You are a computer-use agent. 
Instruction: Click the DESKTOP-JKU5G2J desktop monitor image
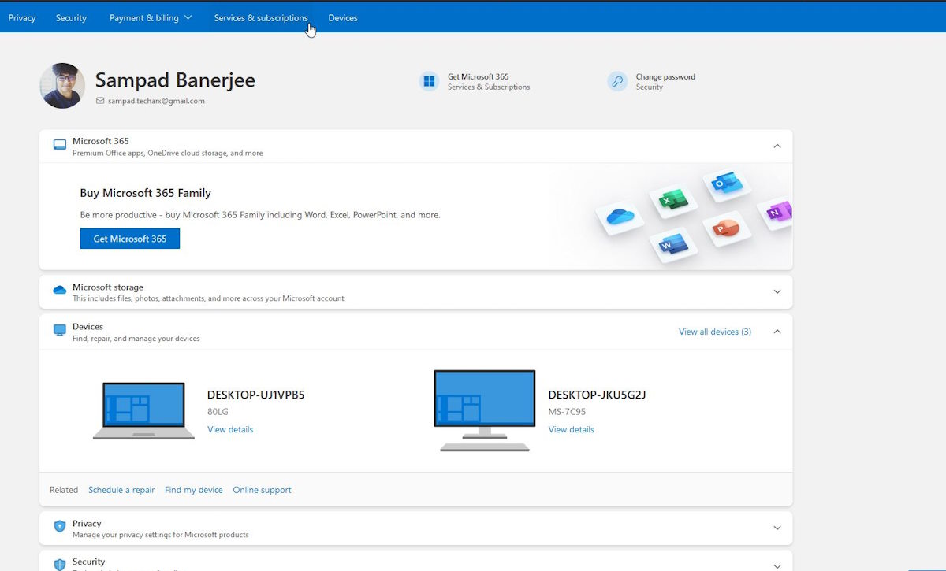(484, 410)
